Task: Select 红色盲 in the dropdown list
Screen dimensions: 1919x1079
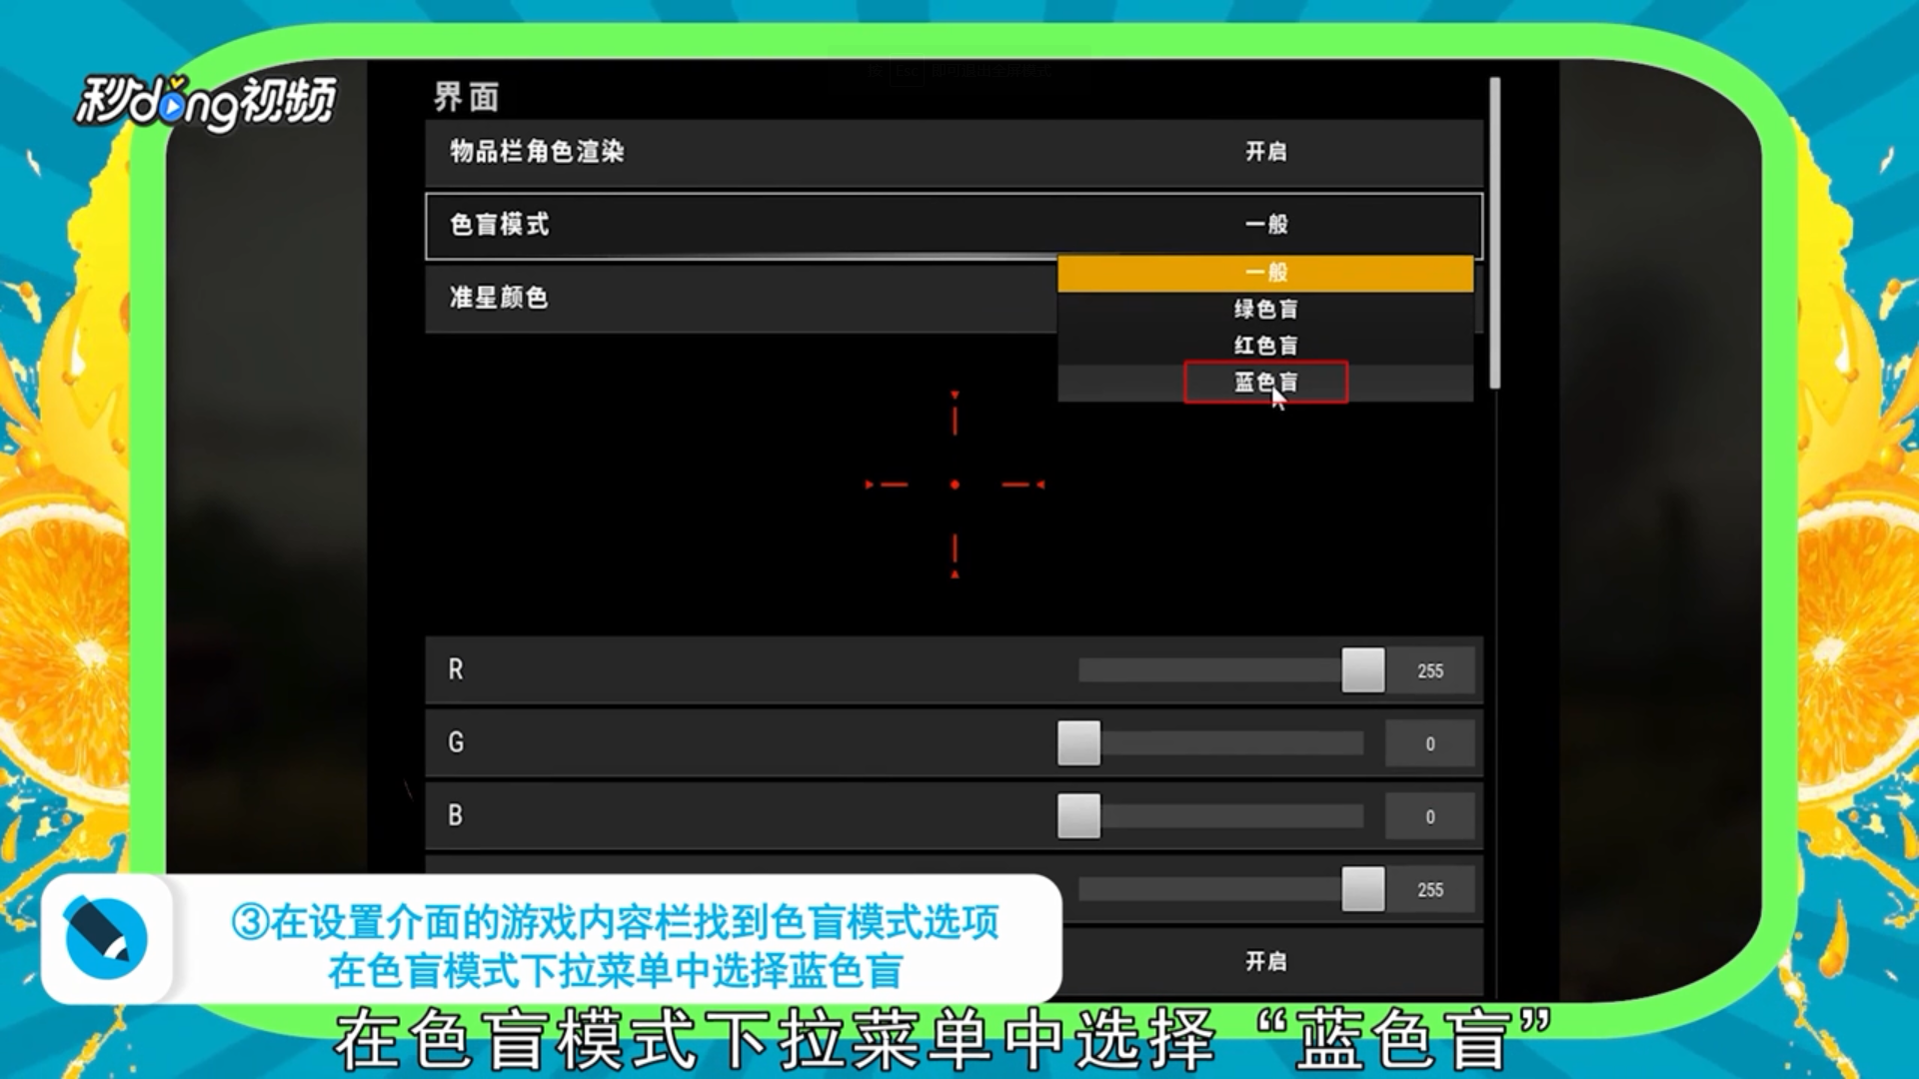Action: tap(1264, 345)
